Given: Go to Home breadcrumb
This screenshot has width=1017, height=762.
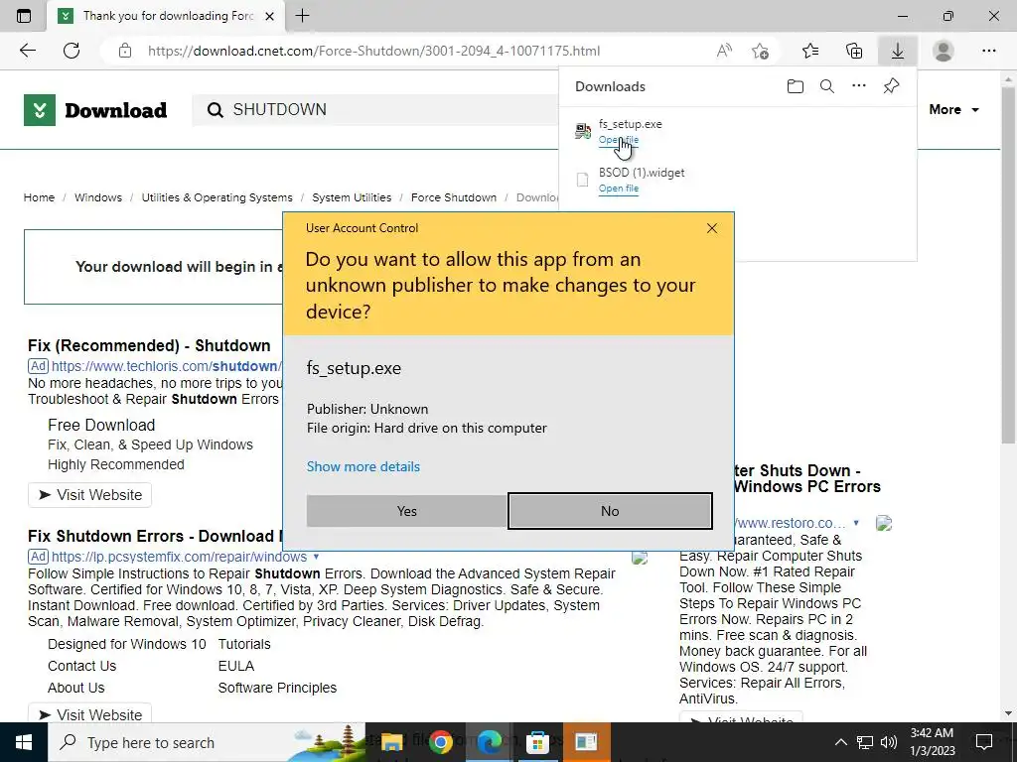Looking at the screenshot, I should click(x=39, y=197).
